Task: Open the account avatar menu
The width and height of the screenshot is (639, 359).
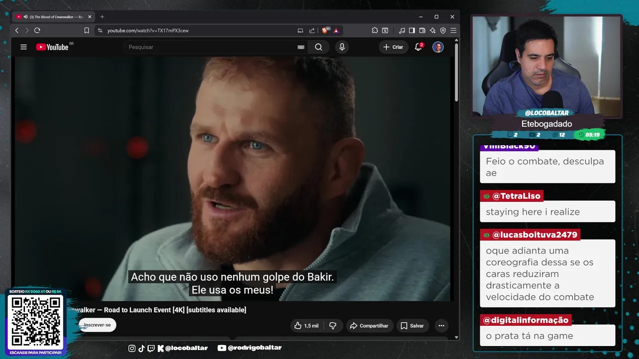Action: [438, 47]
